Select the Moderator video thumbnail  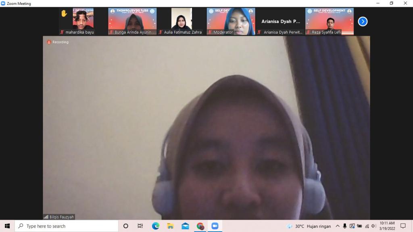(x=231, y=21)
